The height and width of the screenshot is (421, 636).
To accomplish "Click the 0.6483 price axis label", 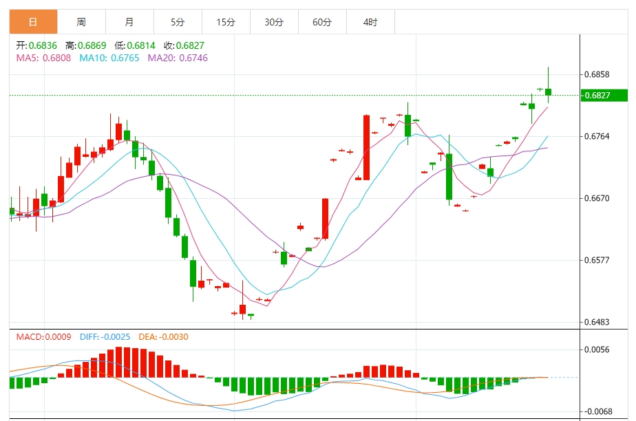I will (x=597, y=322).
